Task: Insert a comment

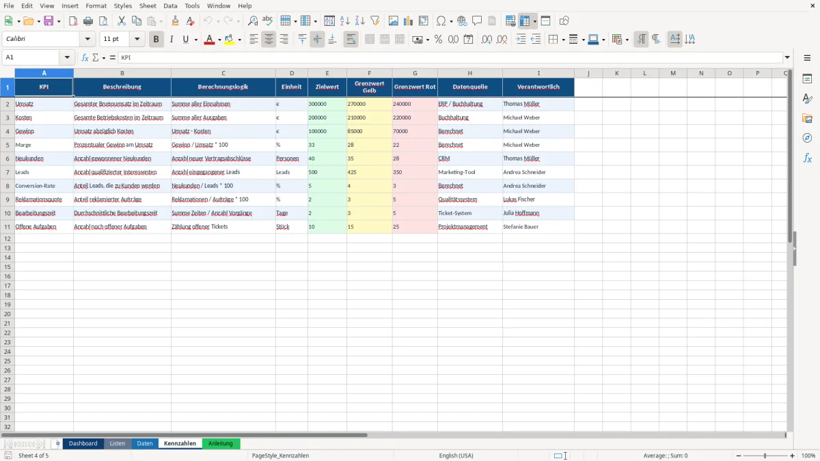Action: coord(477,21)
